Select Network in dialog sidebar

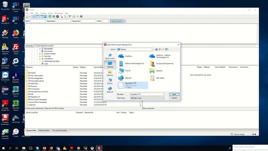[110, 90]
